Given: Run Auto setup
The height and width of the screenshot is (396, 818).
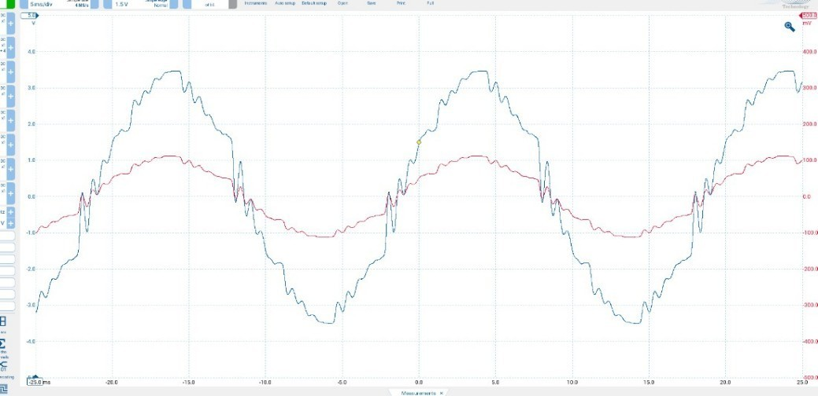Looking at the screenshot, I should 284,3.
